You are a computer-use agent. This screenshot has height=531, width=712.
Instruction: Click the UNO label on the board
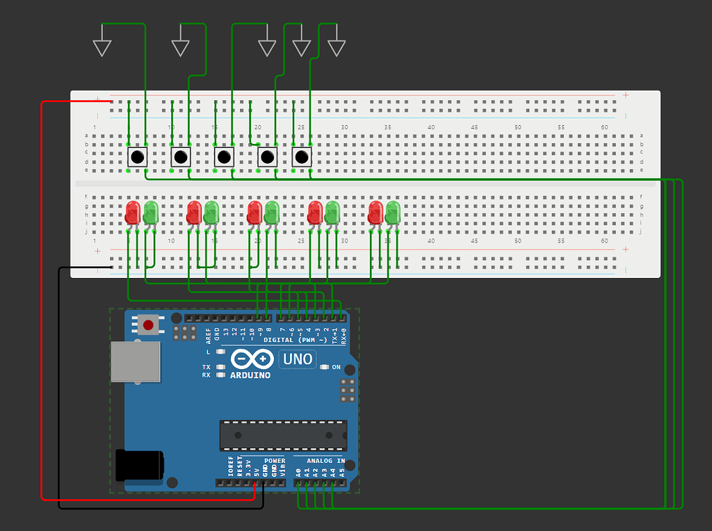coord(298,359)
